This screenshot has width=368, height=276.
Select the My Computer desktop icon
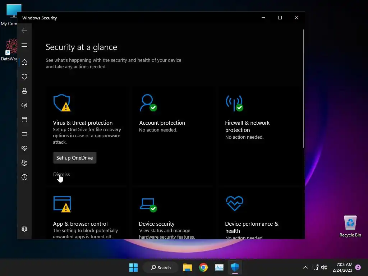pyautogui.click(x=9, y=15)
